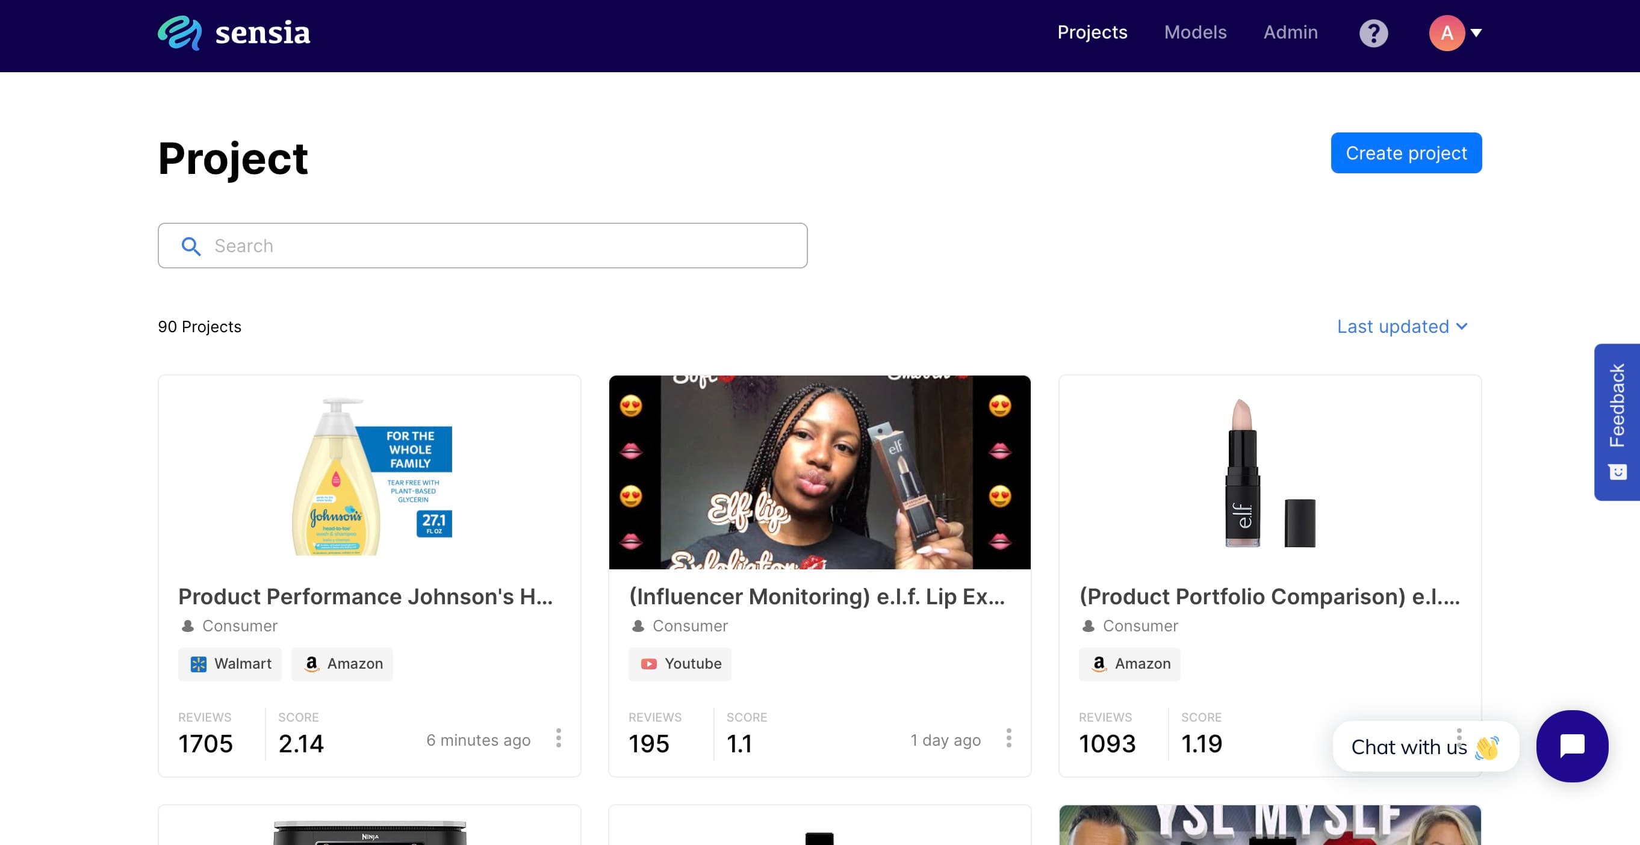Click Consumer person icon on Johnson's card
This screenshot has height=845, width=1640.
click(187, 626)
